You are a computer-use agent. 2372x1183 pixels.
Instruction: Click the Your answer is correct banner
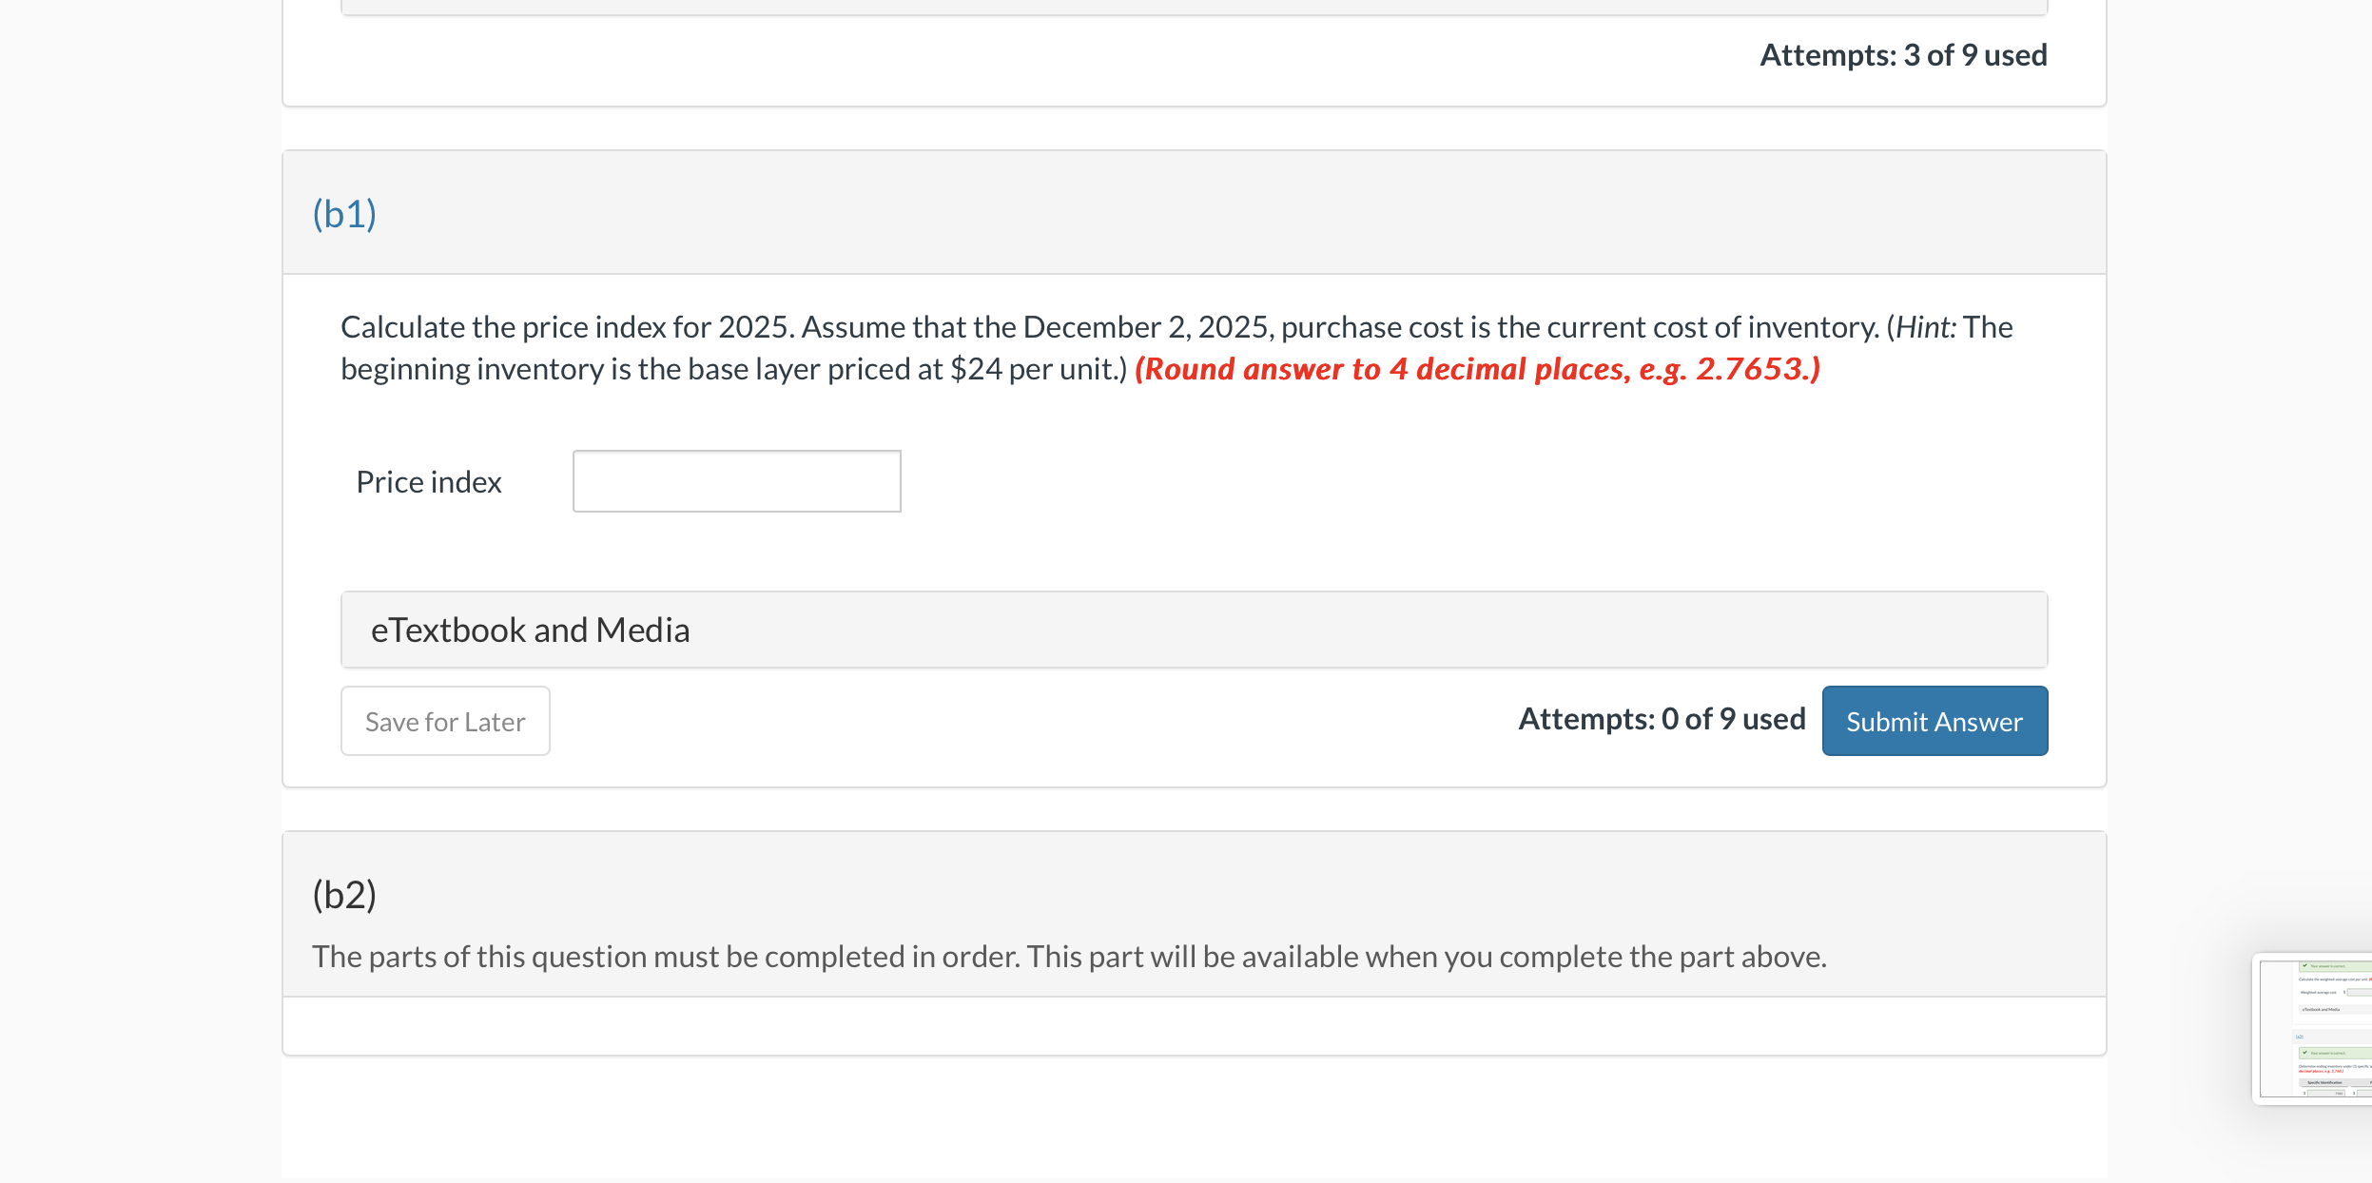coord(2328,966)
